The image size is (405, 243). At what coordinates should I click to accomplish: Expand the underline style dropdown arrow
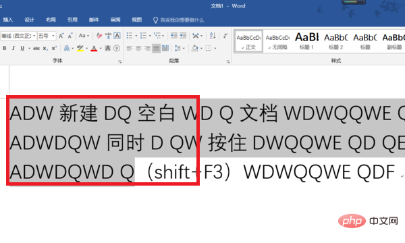click(29, 49)
